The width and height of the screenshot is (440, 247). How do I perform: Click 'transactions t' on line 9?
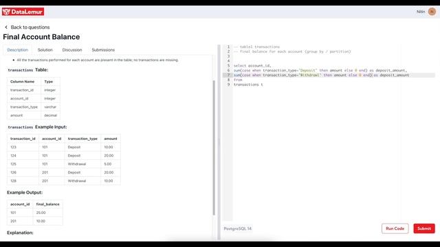(248, 84)
